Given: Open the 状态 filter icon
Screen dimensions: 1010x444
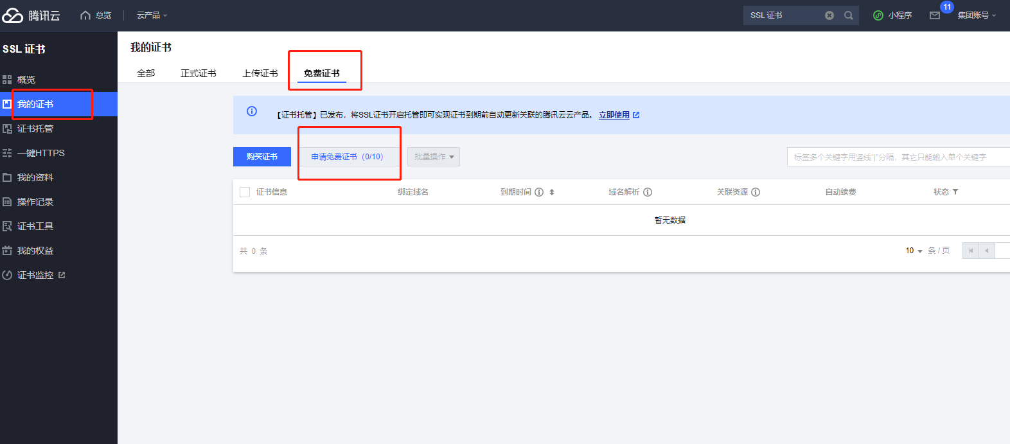Looking at the screenshot, I should coord(955,192).
